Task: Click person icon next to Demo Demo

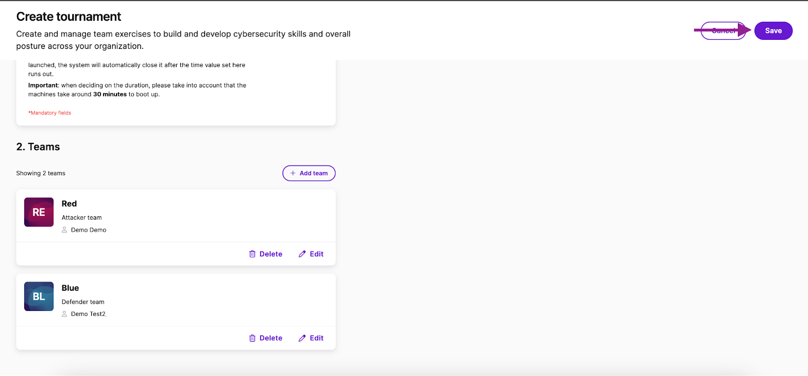Action: point(64,230)
